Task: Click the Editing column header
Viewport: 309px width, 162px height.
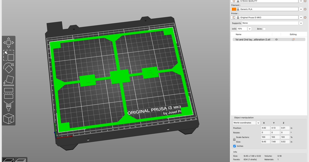Action: tap(293, 34)
